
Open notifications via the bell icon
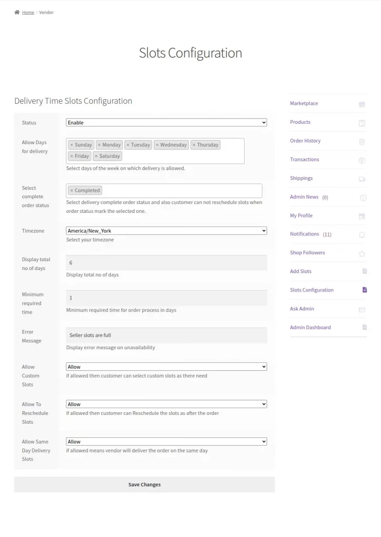pos(363,234)
